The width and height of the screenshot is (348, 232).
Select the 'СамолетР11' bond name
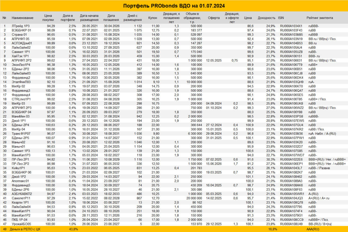coord(21,198)
